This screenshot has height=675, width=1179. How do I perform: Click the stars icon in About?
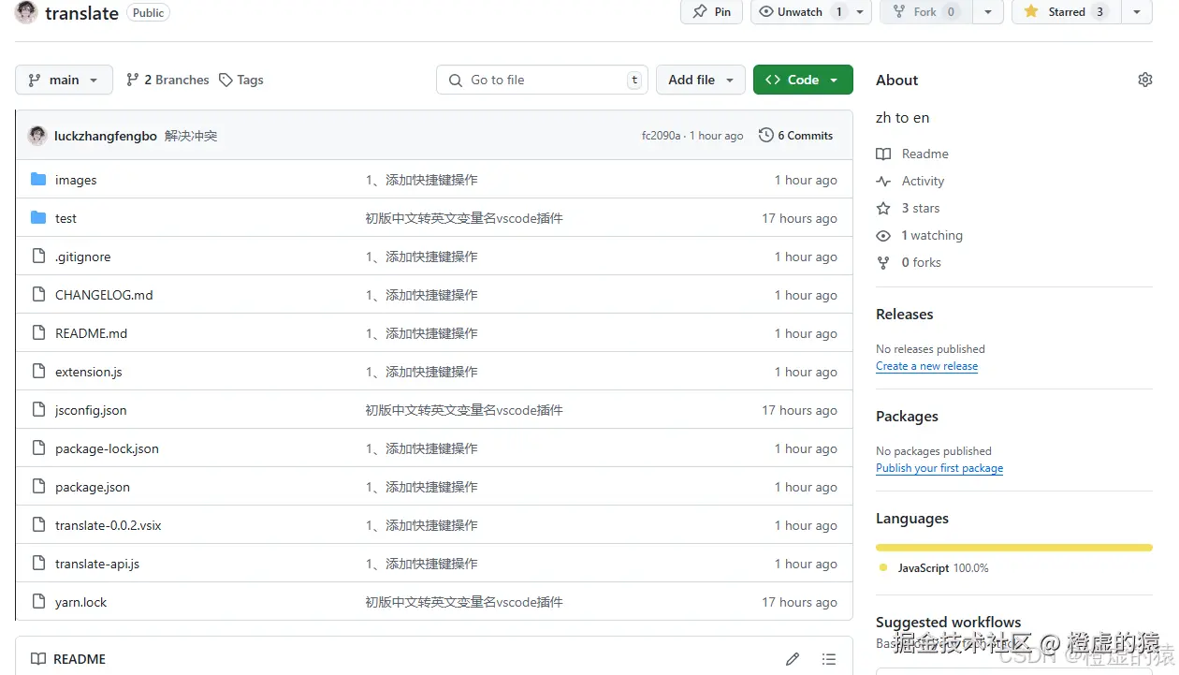pos(883,208)
